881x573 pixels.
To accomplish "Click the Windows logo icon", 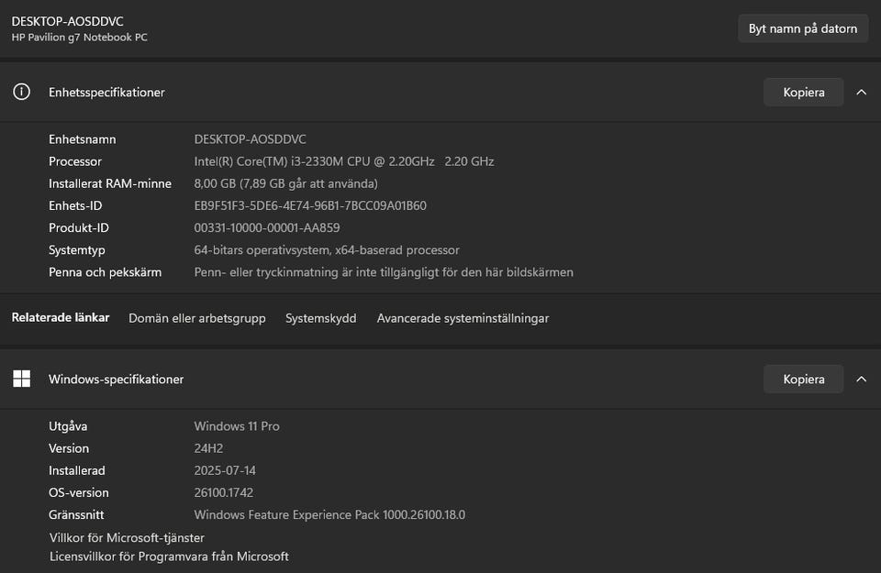I will [21, 379].
